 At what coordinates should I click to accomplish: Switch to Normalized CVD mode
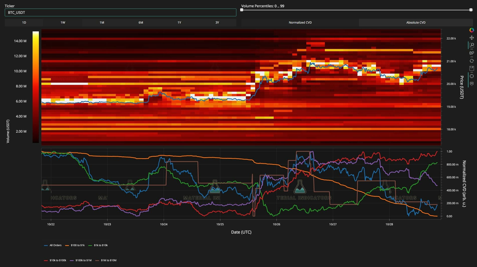[300, 23]
